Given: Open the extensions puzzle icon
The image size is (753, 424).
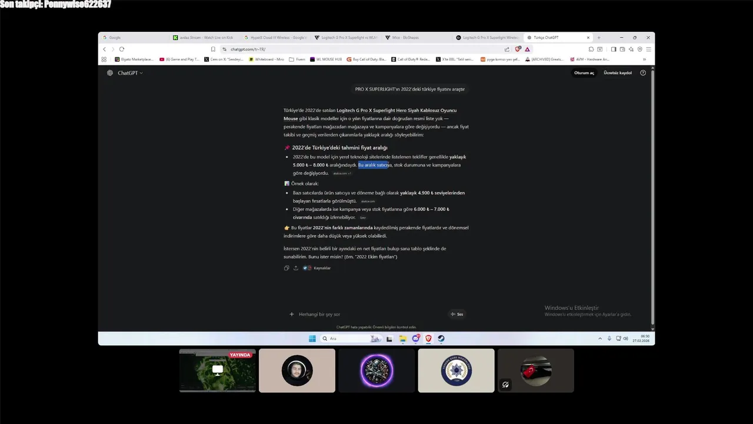Looking at the screenshot, I should click(590, 49).
